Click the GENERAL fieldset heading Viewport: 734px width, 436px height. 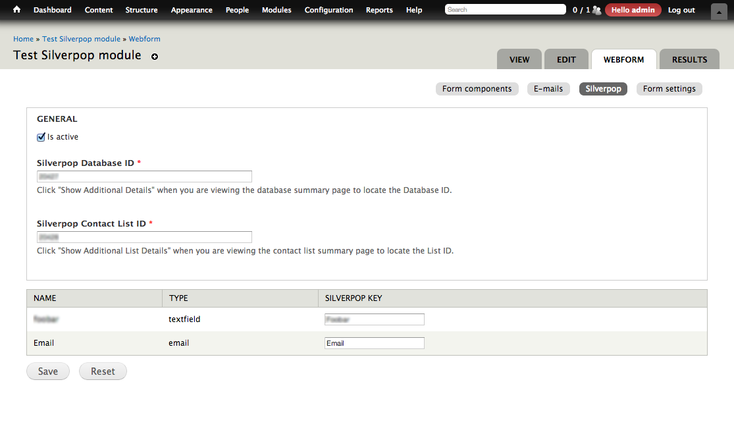pos(57,119)
